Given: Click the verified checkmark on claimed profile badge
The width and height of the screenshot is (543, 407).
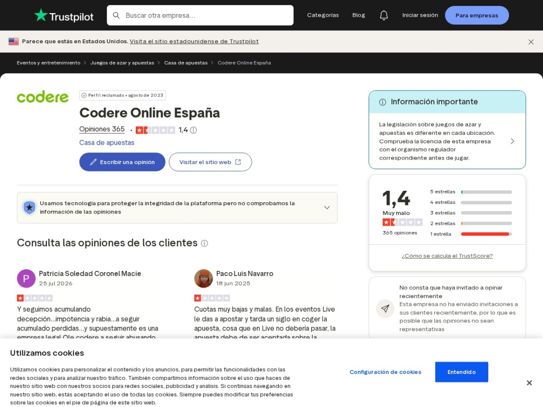Looking at the screenshot, I should tap(84, 95).
